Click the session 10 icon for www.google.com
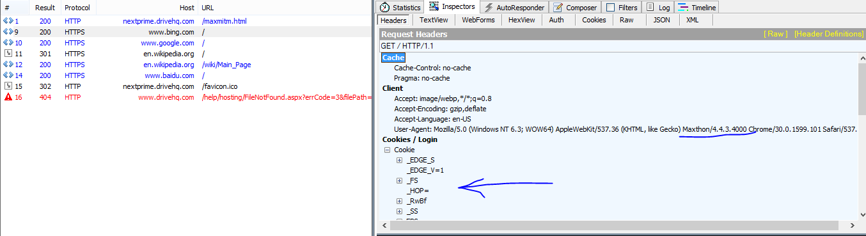The height and width of the screenshot is (236, 866). [8, 43]
